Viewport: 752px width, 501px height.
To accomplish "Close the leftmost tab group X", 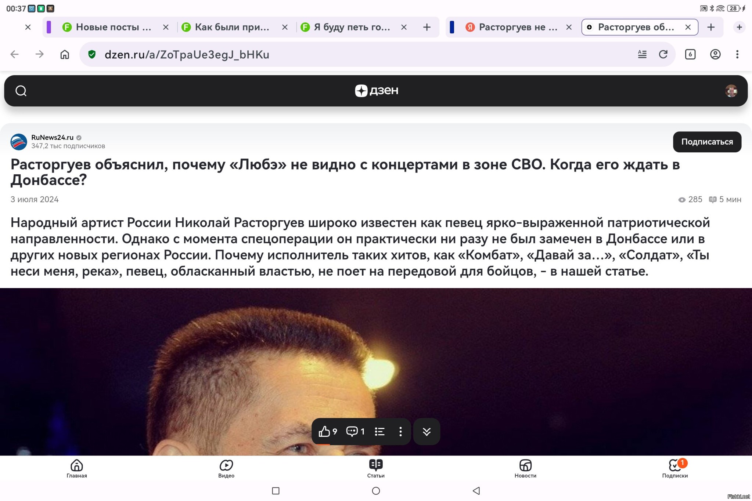I will point(28,27).
